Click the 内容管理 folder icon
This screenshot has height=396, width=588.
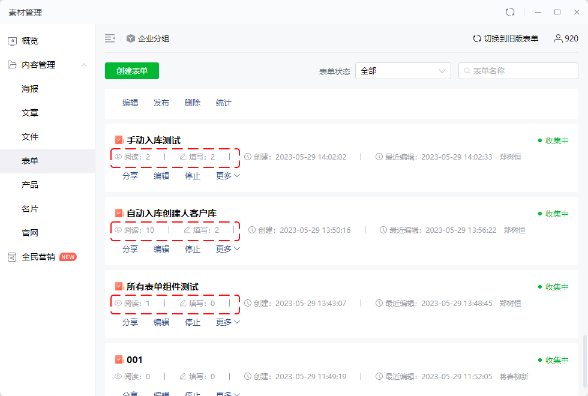pos(12,65)
